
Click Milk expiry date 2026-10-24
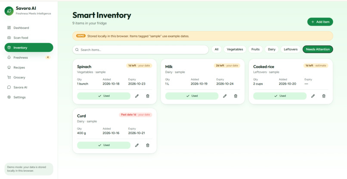coord(225,84)
